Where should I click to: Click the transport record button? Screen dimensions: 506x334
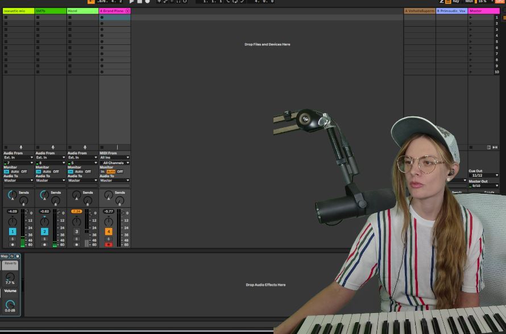pos(147,1)
